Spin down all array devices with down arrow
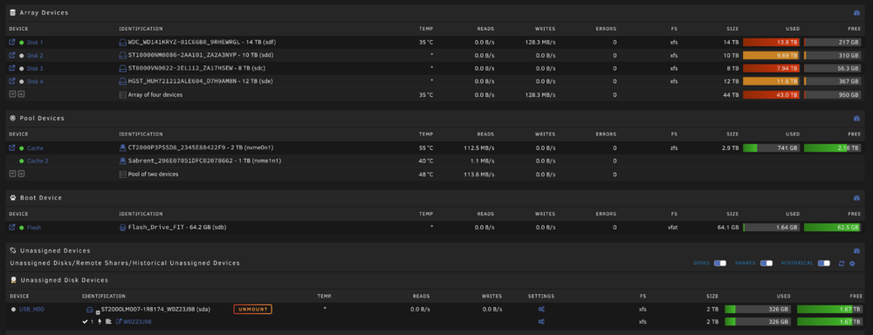This screenshot has height=335, width=873. coord(12,94)
